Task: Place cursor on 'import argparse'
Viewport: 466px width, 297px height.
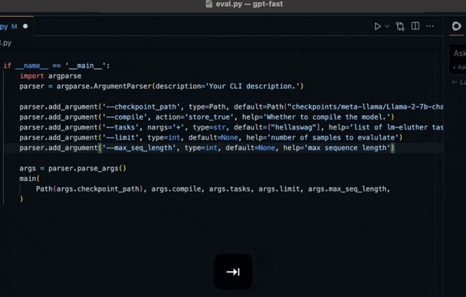Action: [x=51, y=76]
